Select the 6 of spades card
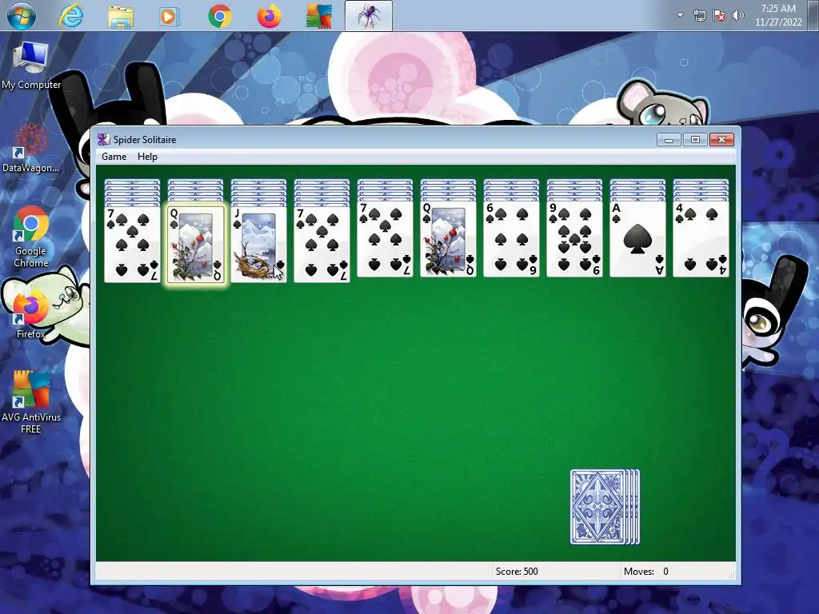Viewport: 819px width, 614px height. click(511, 239)
